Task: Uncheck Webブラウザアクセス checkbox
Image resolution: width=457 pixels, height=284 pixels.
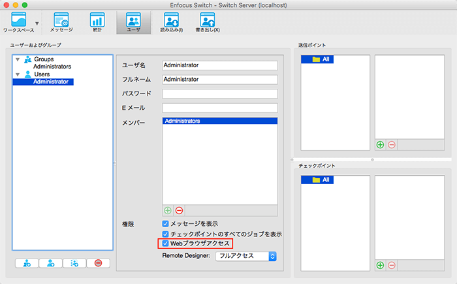Action: (165, 243)
